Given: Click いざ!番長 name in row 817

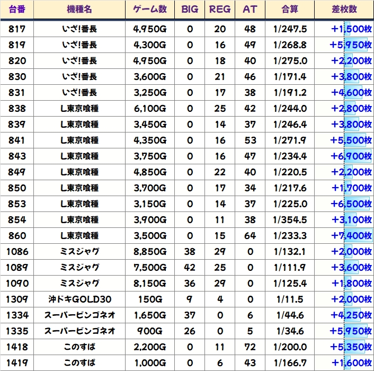Looking at the screenshot, I should tap(79, 29).
